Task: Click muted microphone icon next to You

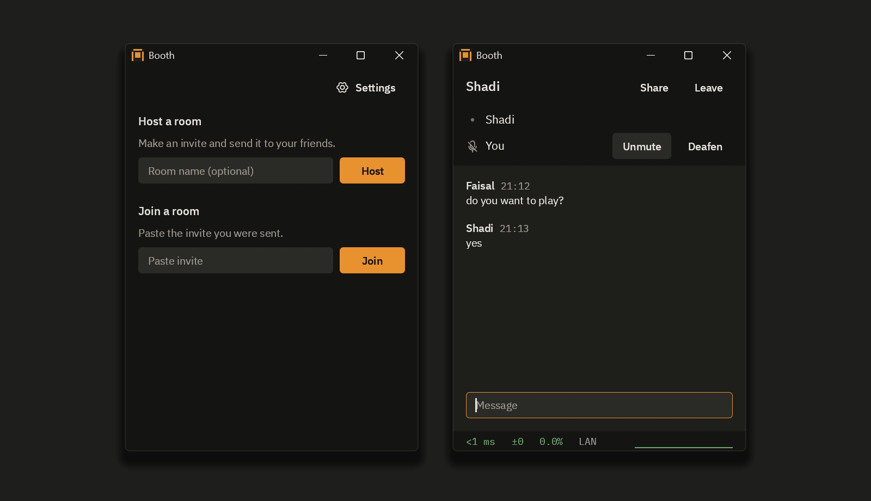Action: [x=473, y=146]
